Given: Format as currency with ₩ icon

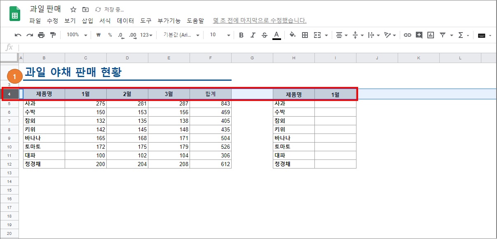Looking at the screenshot, I should point(98,35).
